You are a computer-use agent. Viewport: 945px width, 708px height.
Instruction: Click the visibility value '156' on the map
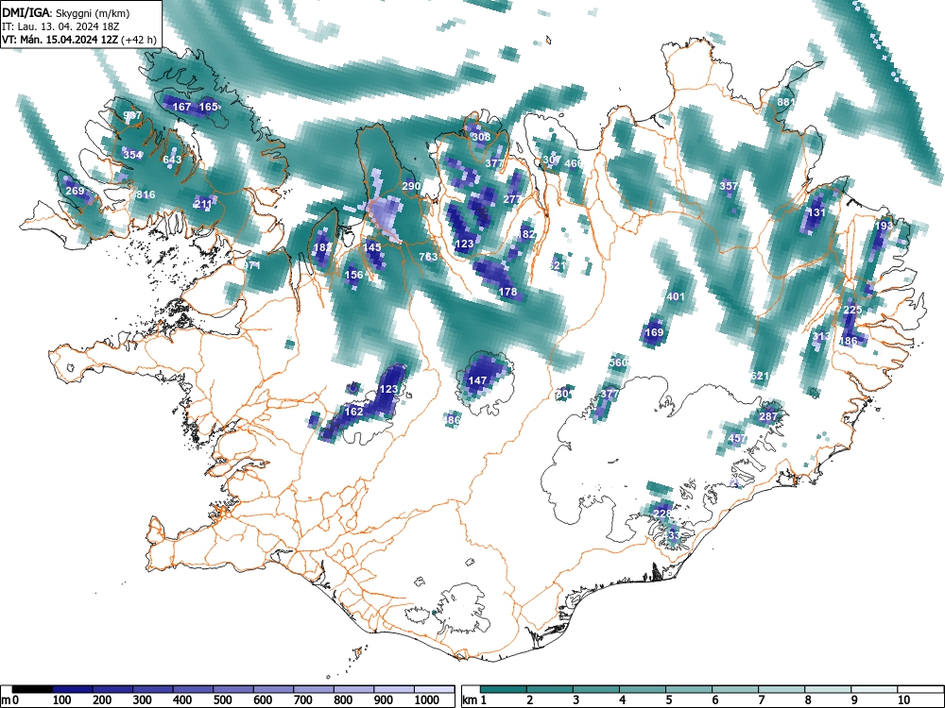[353, 275]
